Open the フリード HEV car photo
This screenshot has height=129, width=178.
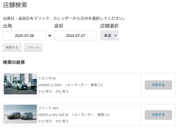coord(20,114)
